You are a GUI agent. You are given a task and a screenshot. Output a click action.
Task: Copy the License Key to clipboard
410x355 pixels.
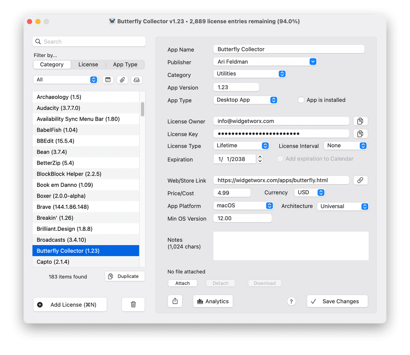(360, 134)
